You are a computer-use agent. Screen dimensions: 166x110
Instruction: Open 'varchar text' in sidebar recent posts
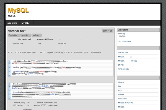click(123, 53)
